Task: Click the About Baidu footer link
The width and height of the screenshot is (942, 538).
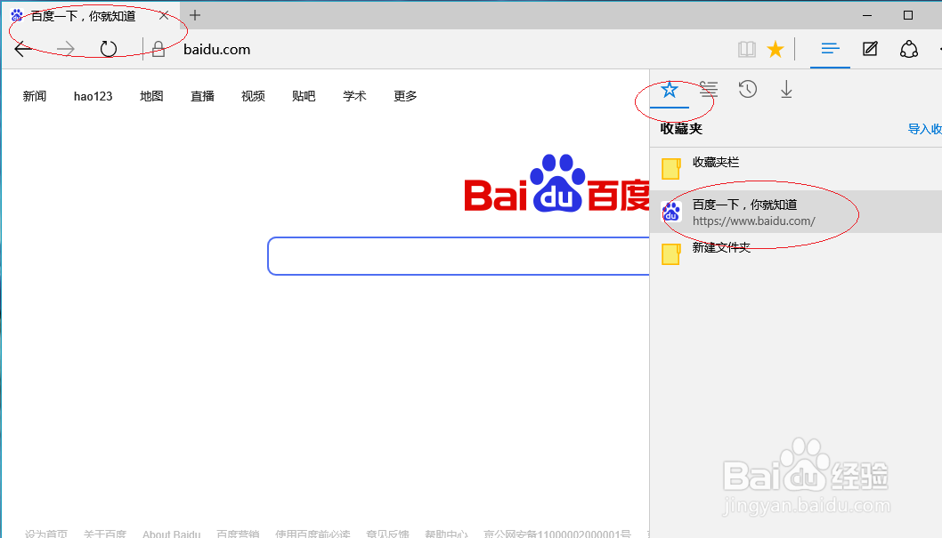Action: point(171,534)
